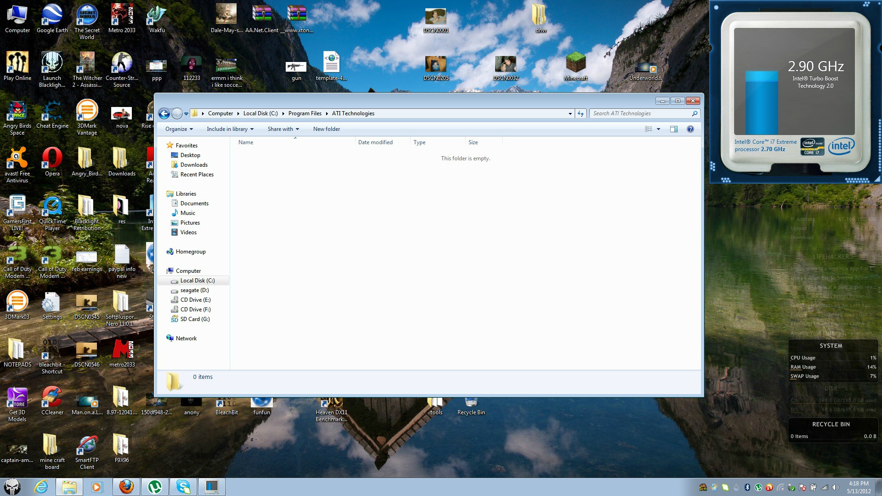Select the Opera desktop icon

tap(52, 162)
